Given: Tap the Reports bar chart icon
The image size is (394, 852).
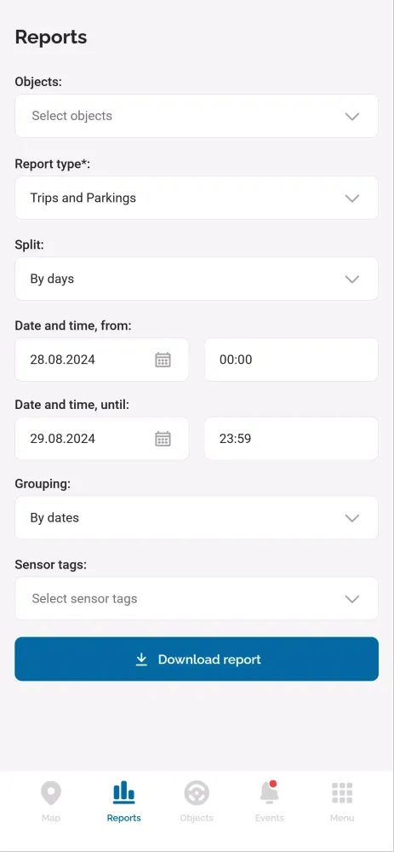Looking at the screenshot, I should tap(123, 792).
